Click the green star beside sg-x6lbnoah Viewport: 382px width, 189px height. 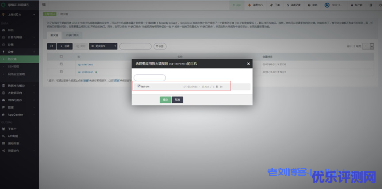(x=96, y=72)
